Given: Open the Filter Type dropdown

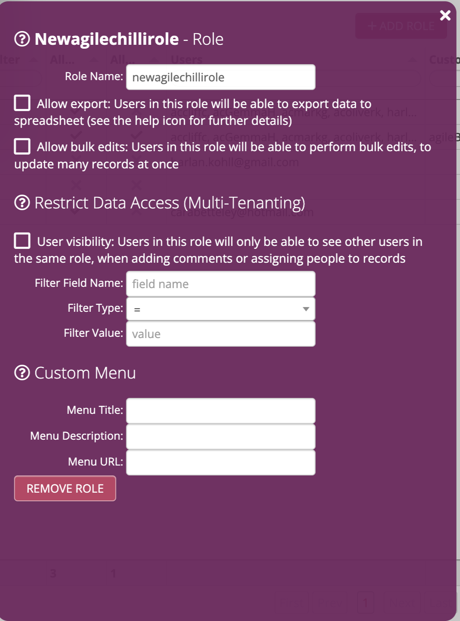Looking at the screenshot, I should pyautogui.click(x=221, y=309).
